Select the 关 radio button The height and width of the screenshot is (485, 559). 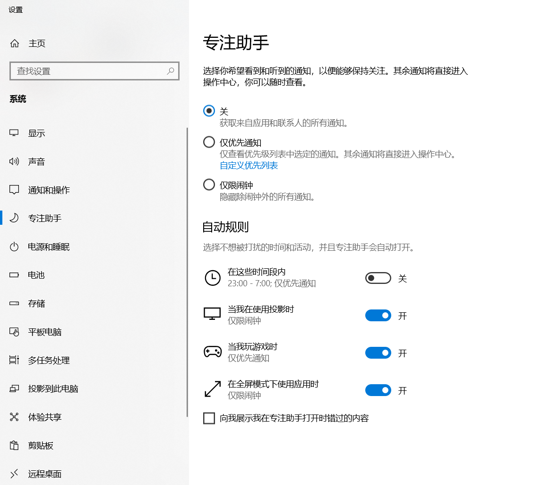[209, 111]
